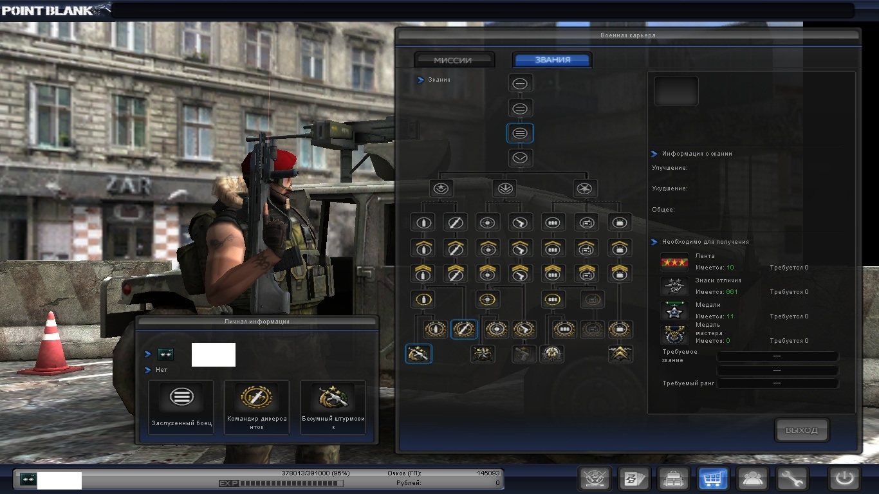Click the rank preview box above Информация о звании
Viewport: 879px width, 494px height.
coord(676,91)
